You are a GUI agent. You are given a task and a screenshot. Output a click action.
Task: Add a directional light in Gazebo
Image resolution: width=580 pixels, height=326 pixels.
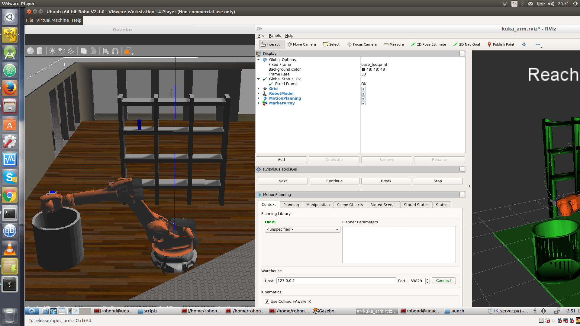71,51
